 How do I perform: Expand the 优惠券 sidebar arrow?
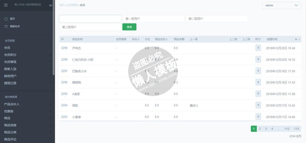pos(50,111)
